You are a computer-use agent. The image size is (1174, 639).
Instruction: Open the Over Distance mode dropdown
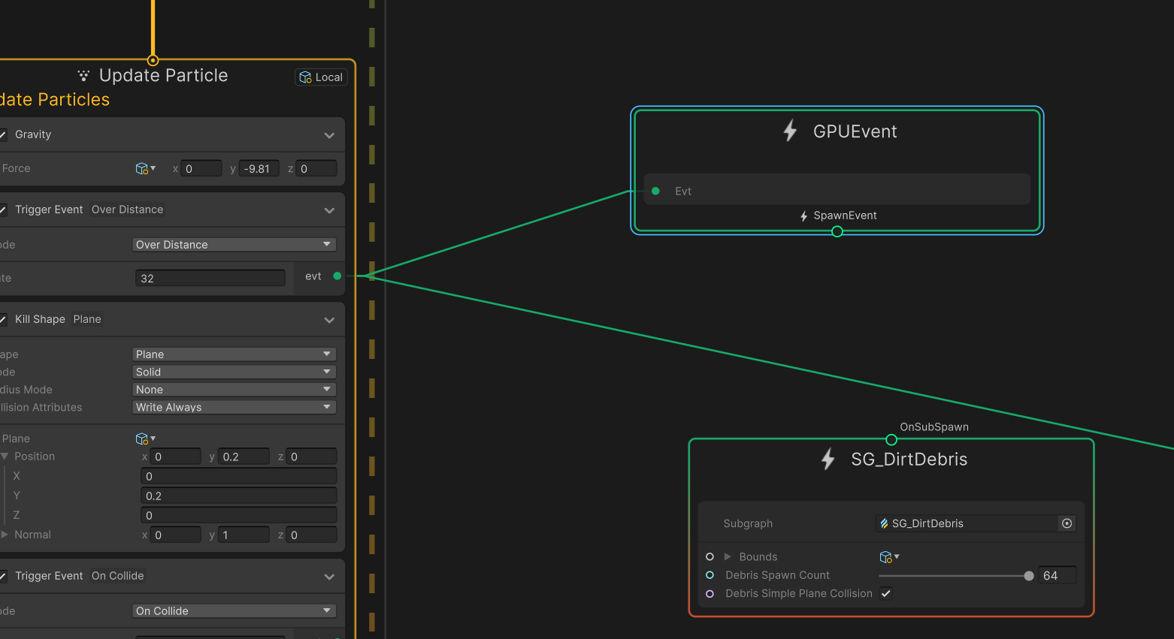click(x=234, y=244)
